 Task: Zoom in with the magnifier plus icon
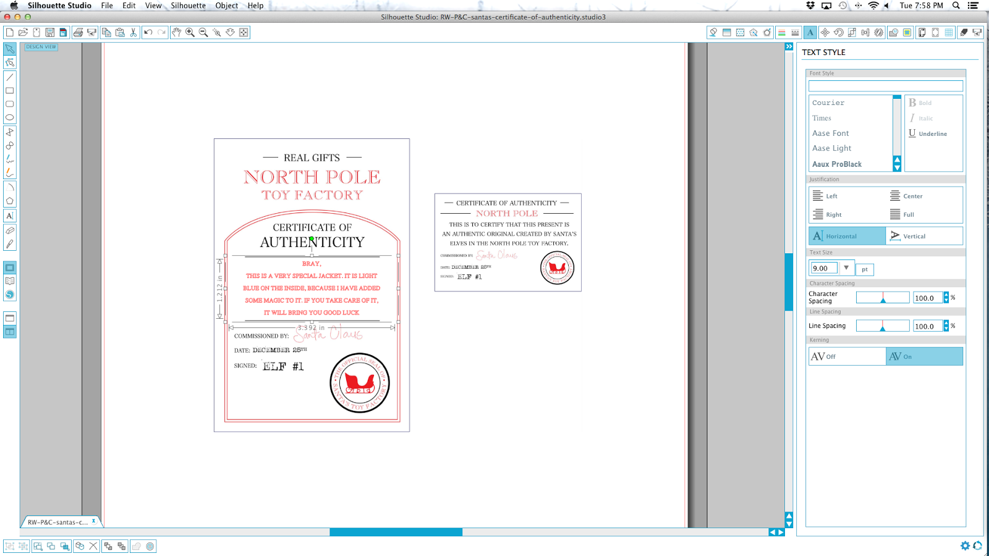pos(190,32)
